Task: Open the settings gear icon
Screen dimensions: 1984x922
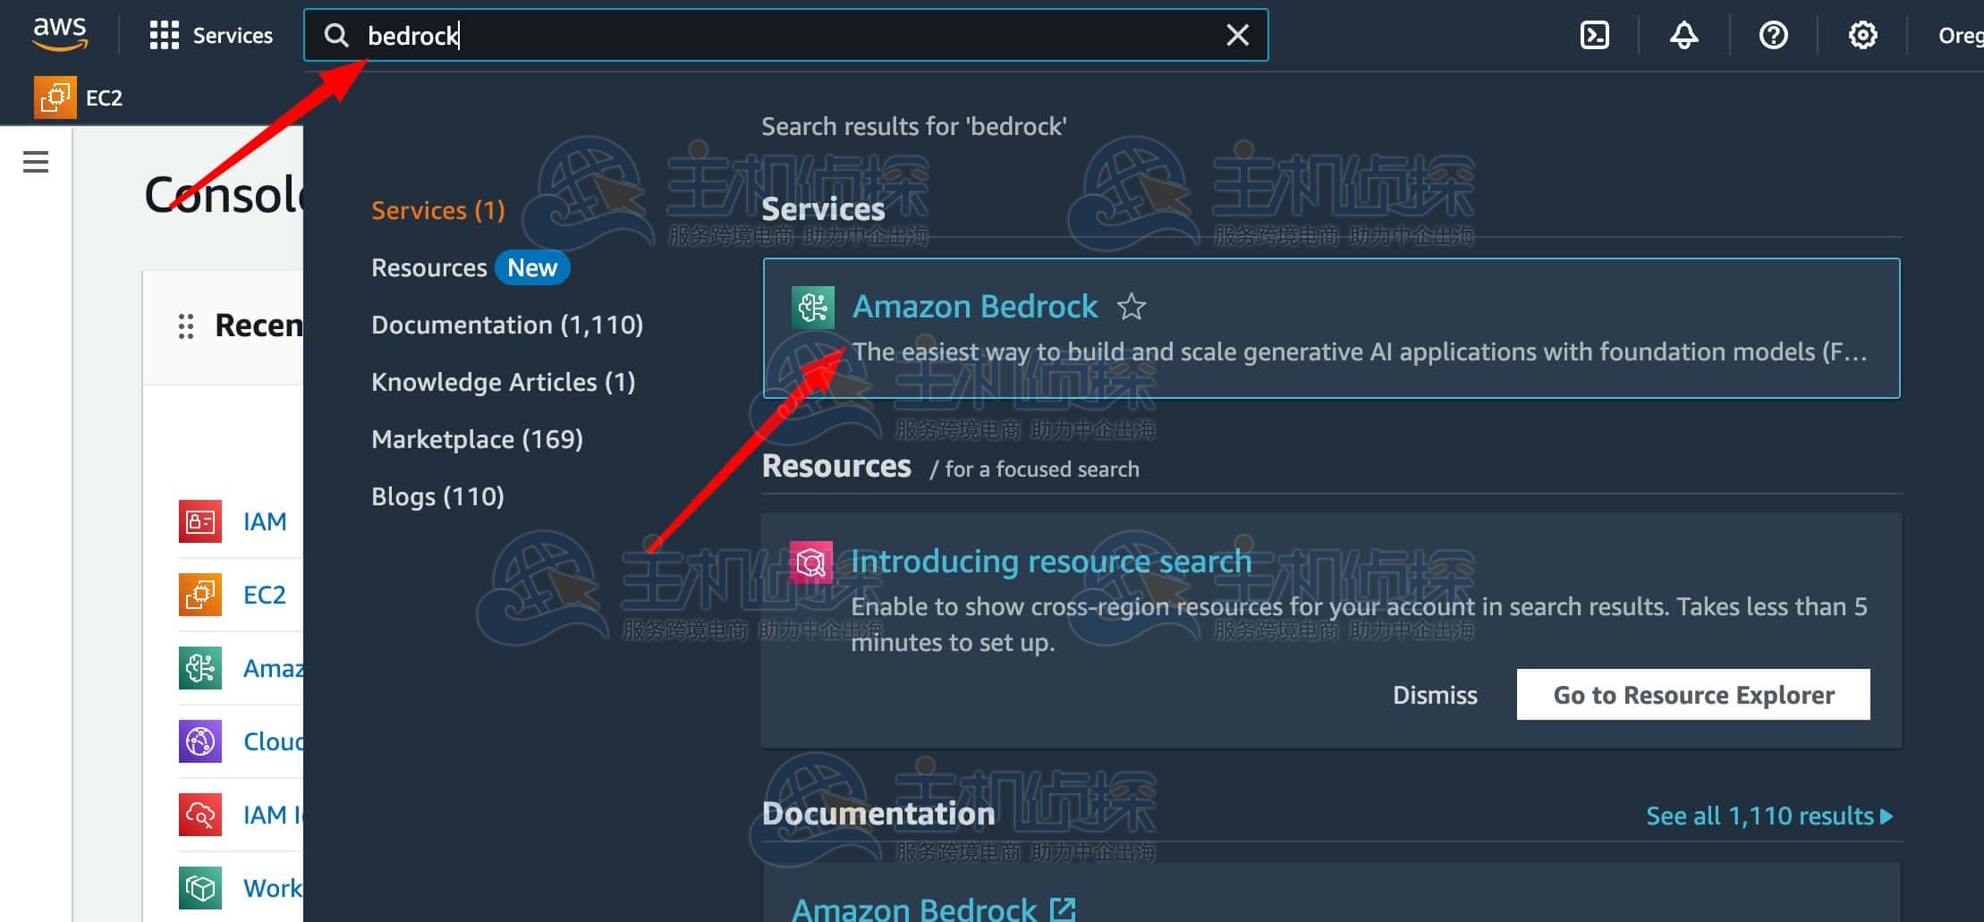Action: (1862, 35)
